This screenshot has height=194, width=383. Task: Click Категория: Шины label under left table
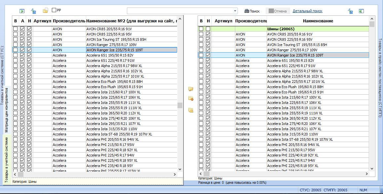(24, 182)
